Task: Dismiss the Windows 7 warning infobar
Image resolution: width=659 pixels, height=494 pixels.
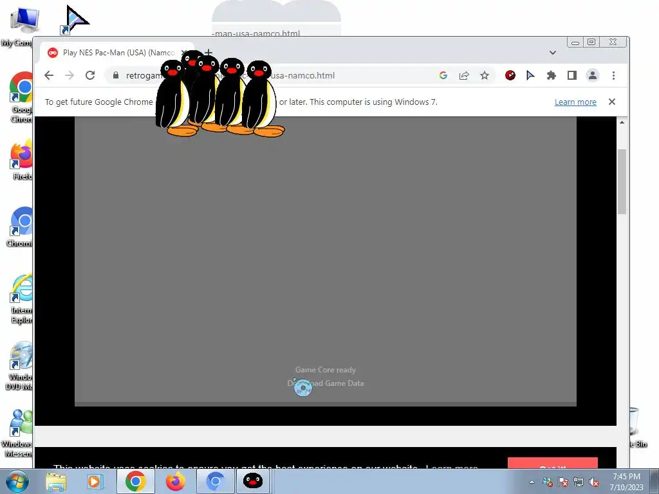Action: click(x=612, y=102)
